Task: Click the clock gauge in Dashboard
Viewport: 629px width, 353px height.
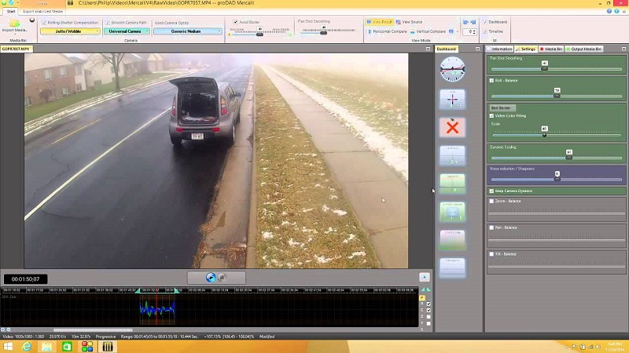Action: pos(451,69)
